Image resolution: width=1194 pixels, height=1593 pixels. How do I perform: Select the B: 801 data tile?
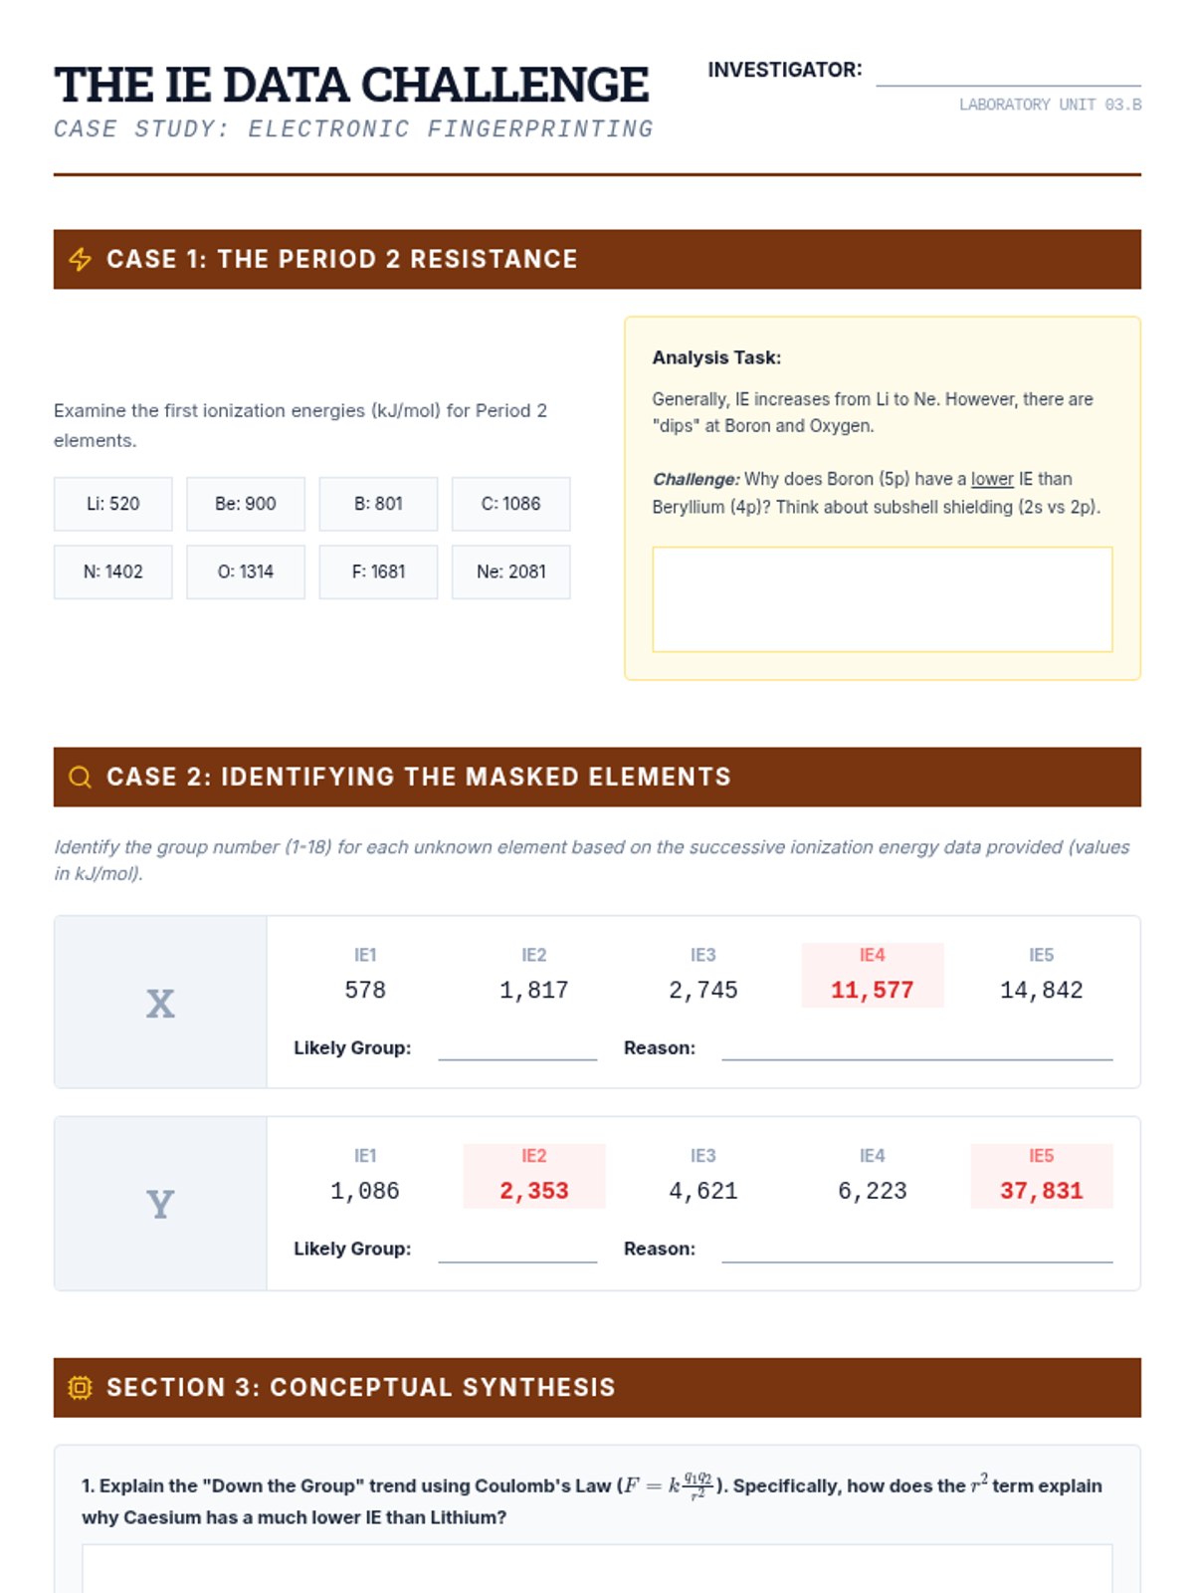[x=378, y=504]
